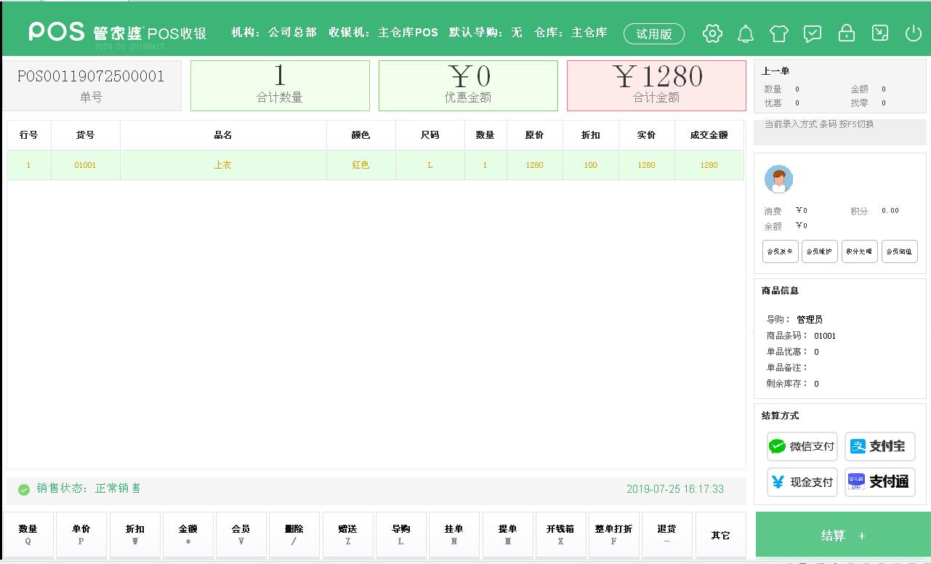Screen dimensions: 931x564
Task: Click the notification bell icon
Action: click(x=745, y=33)
